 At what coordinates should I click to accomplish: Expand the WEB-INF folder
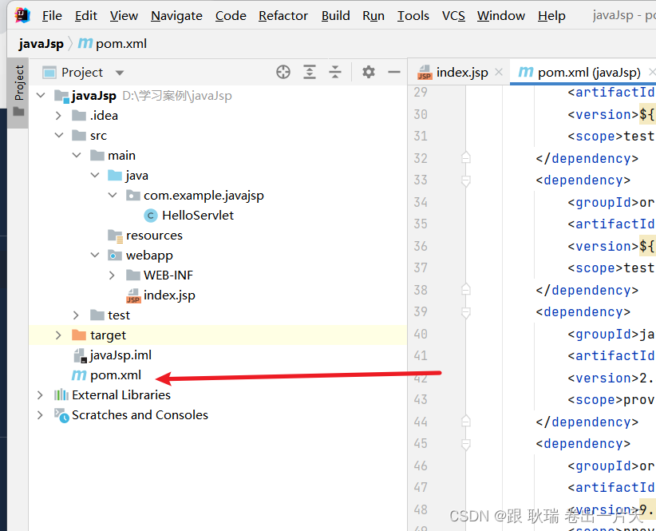tap(112, 275)
